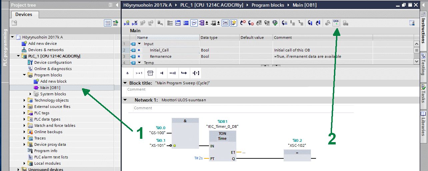Insert OR (>=1) box from favorites

coord(139,73)
